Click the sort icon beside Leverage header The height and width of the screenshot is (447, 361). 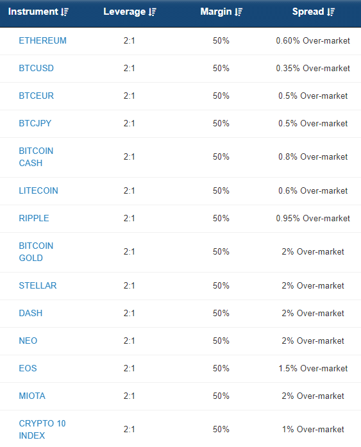coord(153,12)
